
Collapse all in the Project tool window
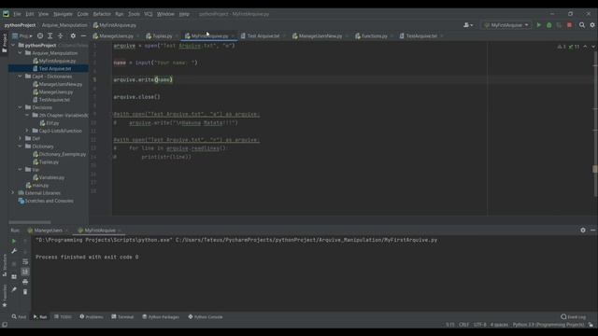coord(60,35)
